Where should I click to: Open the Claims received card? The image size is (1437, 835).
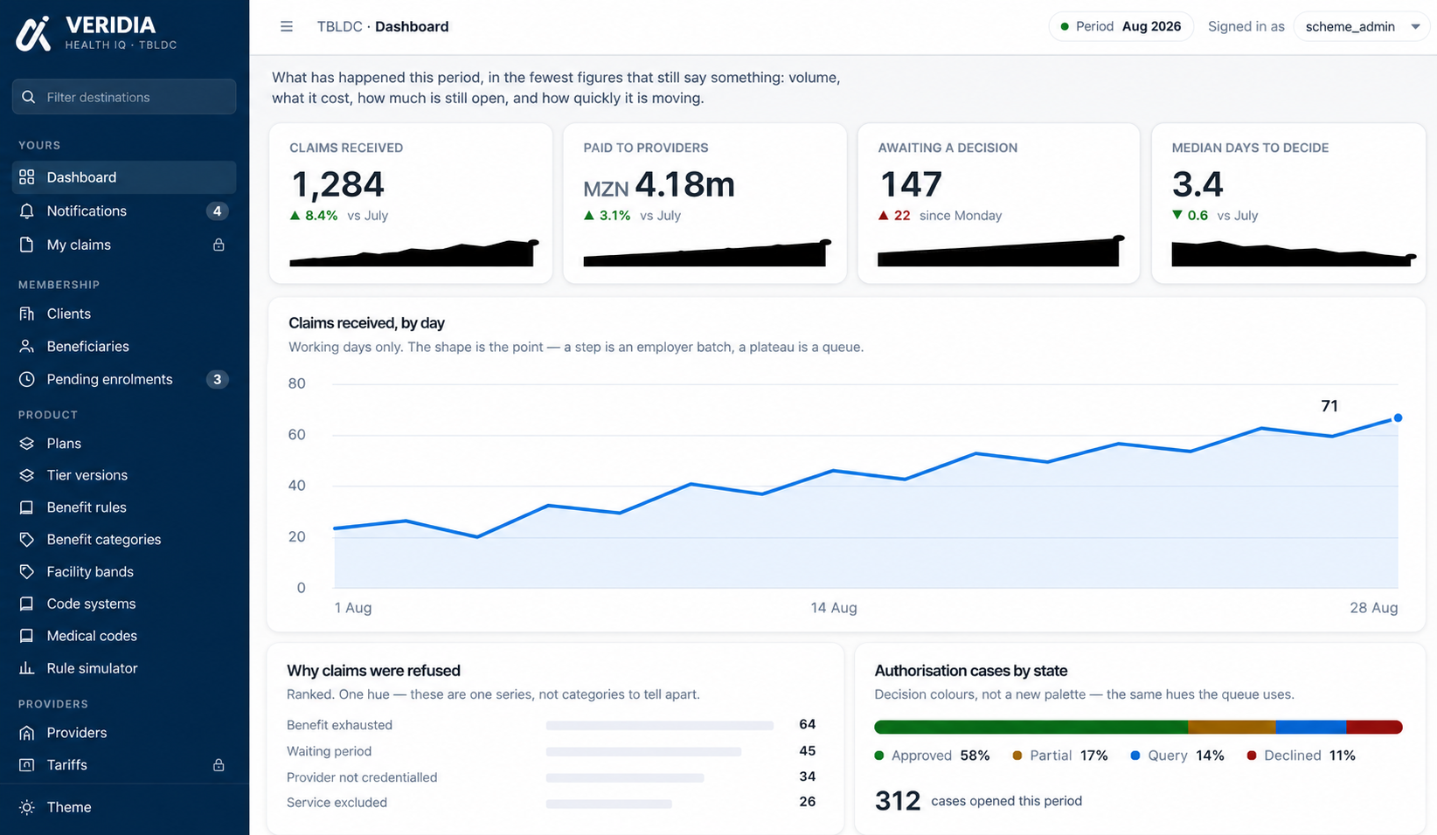tap(411, 204)
